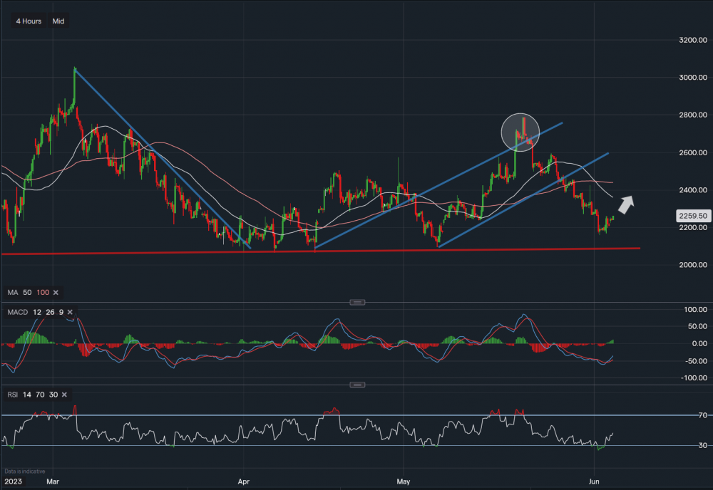Click the Jun label on time axis
Viewport: 713px width, 490px height.
click(x=594, y=480)
